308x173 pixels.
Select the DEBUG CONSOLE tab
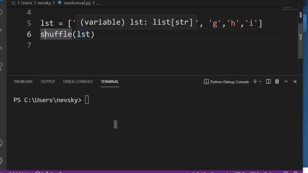(78, 82)
